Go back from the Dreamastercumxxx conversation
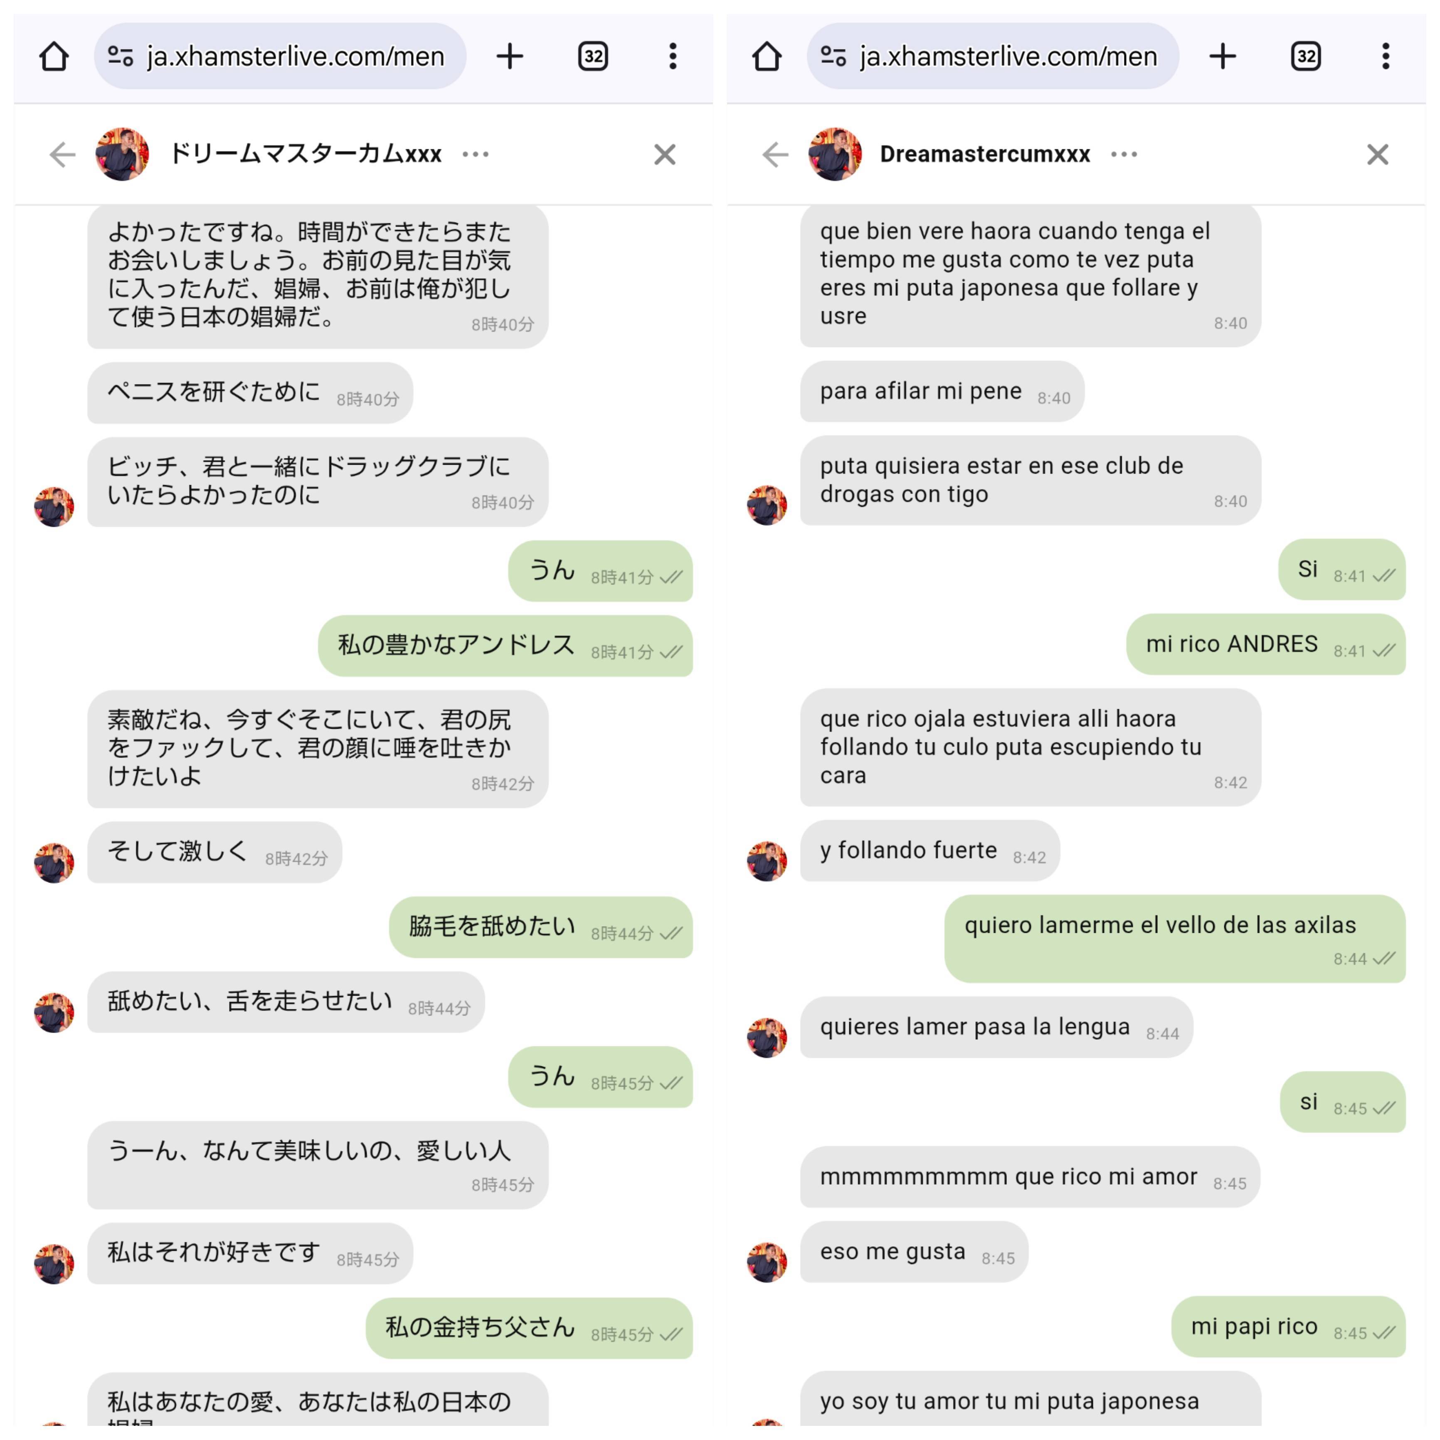 coord(775,154)
